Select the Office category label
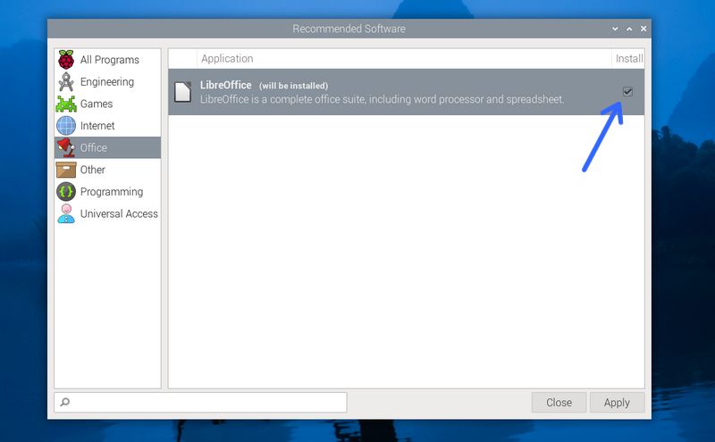 [x=94, y=147]
